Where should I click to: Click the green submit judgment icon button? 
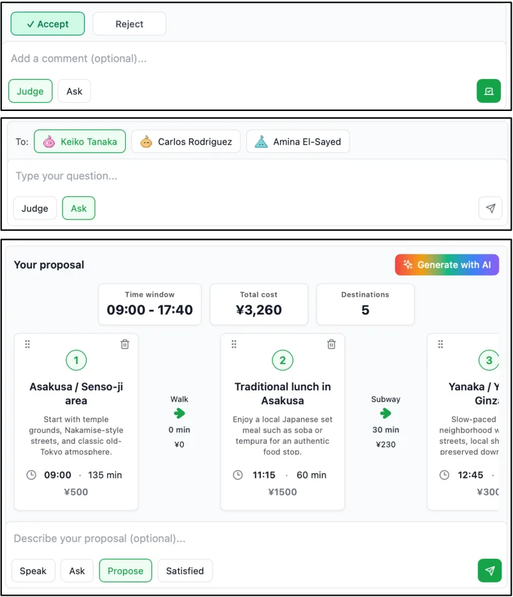(489, 91)
